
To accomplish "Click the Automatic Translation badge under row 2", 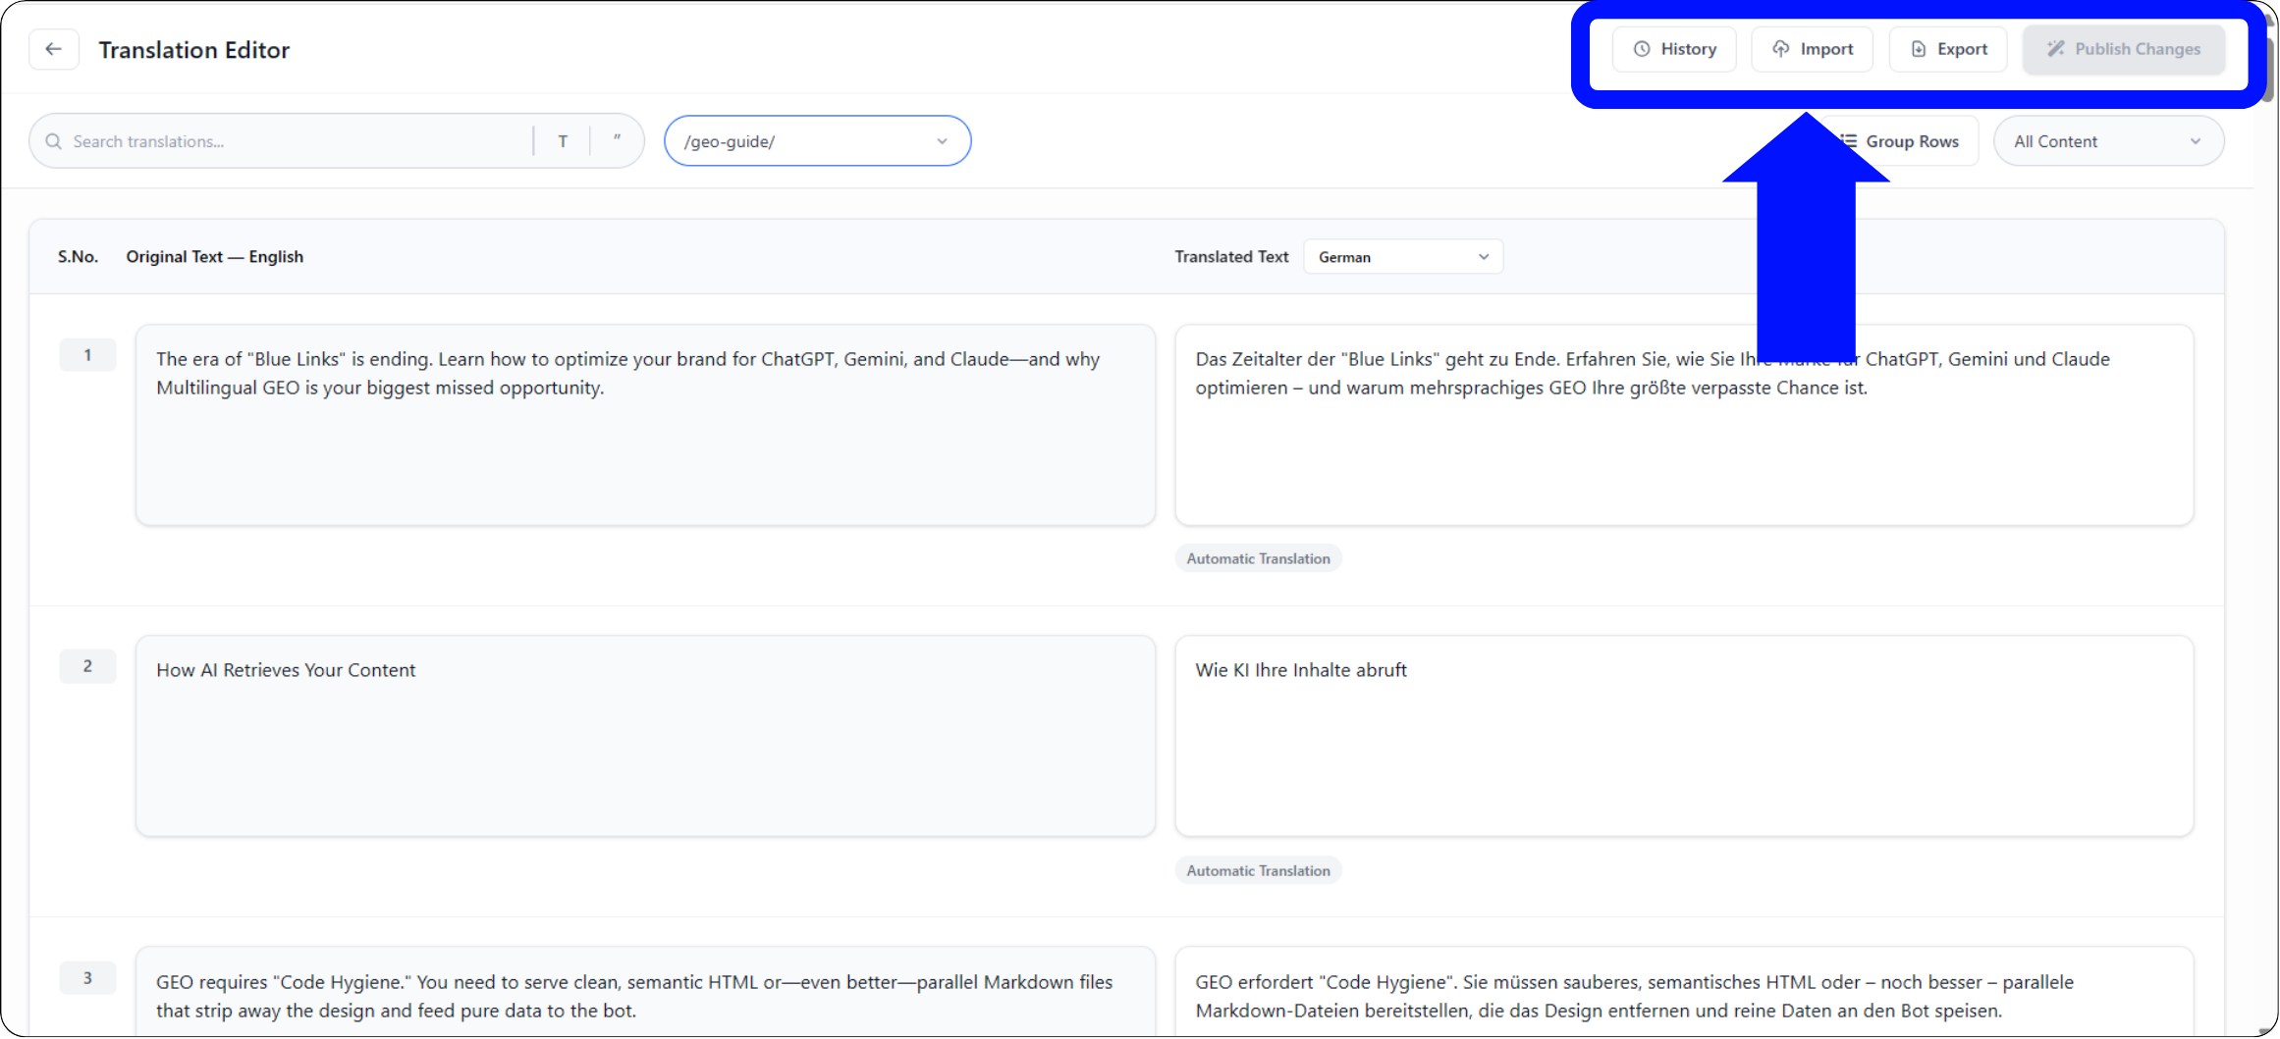I will pyautogui.click(x=1258, y=870).
